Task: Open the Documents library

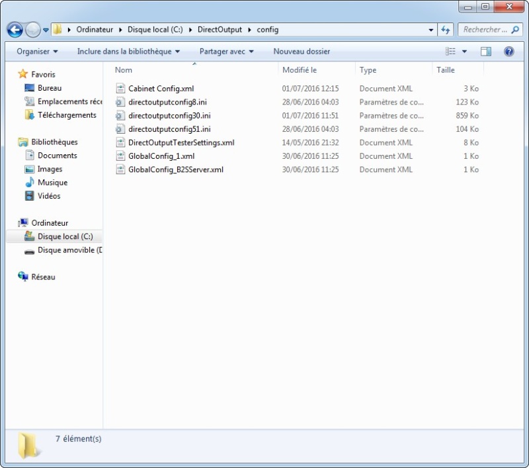Action: coord(58,156)
